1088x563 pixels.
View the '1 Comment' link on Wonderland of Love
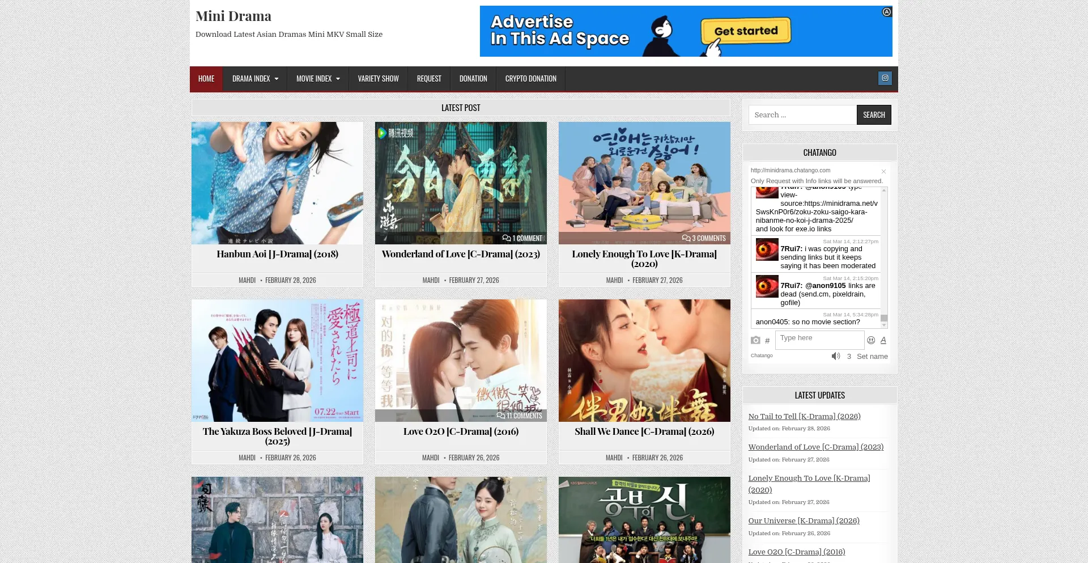pos(522,238)
